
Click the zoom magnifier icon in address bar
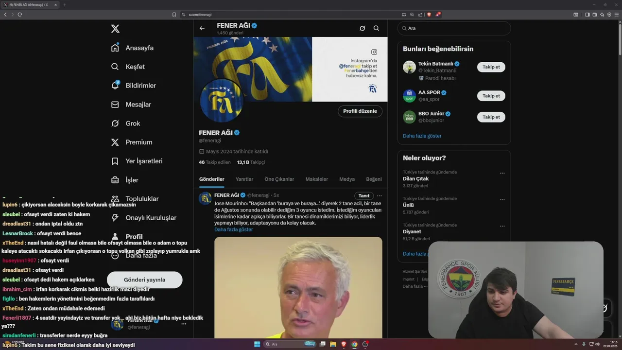(x=412, y=15)
